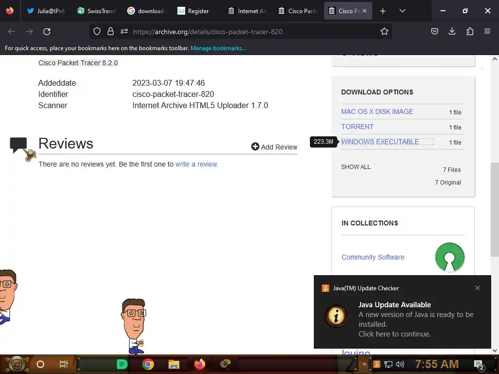Download the MAC OS X DISK IMAGE

pos(377,112)
